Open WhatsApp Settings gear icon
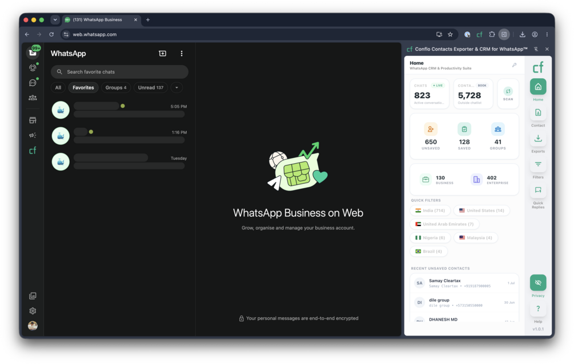 pyautogui.click(x=33, y=310)
